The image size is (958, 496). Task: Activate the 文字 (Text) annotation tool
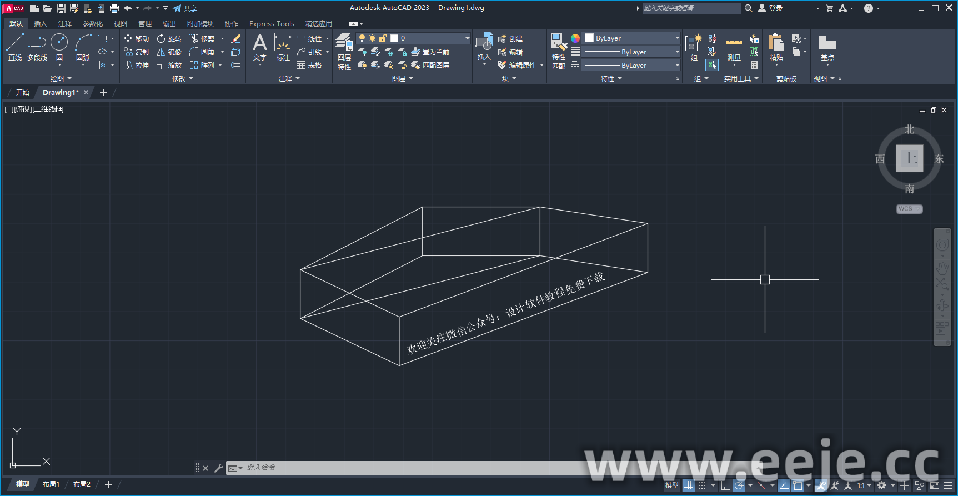(x=259, y=47)
